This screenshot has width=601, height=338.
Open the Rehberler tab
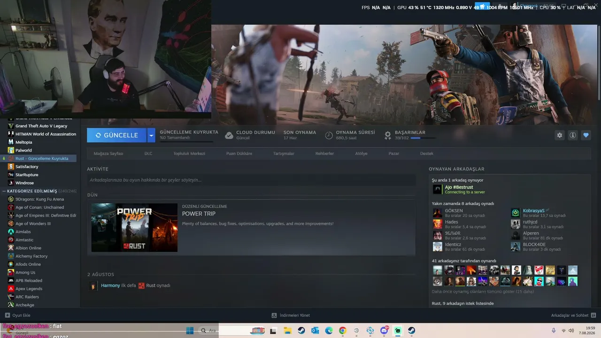pos(324,154)
